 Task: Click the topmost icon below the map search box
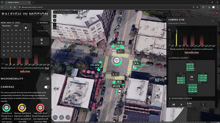[x=55, y=16]
